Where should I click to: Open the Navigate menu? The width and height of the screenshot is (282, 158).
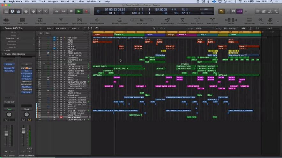pos(53,2)
